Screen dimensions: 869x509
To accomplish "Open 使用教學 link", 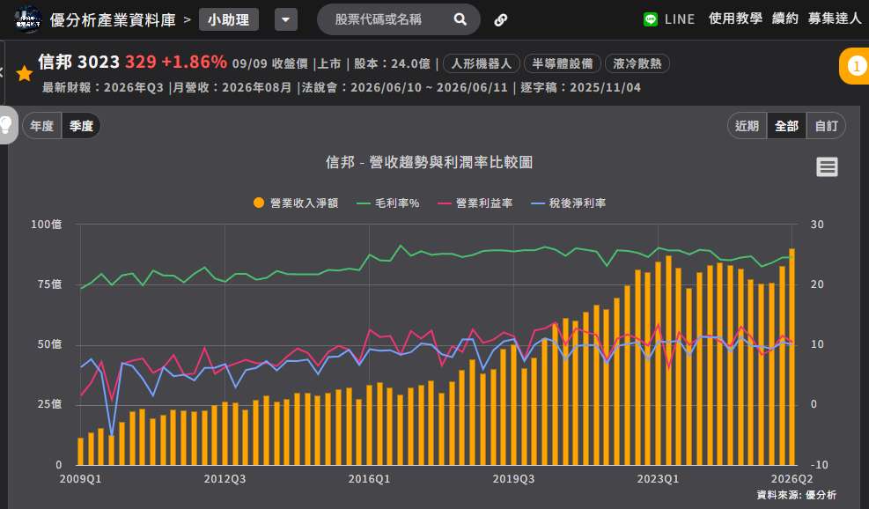I will (x=735, y=18).
